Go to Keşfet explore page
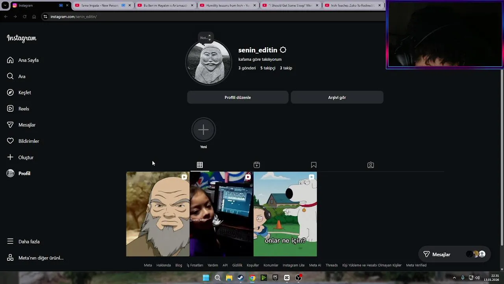Viewport: 504px width, 284px height. [x=19, y=92]
